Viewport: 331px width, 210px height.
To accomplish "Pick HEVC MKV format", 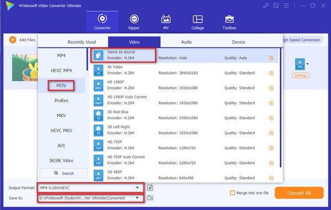I will pyautogui.click(x=61, y=130).
